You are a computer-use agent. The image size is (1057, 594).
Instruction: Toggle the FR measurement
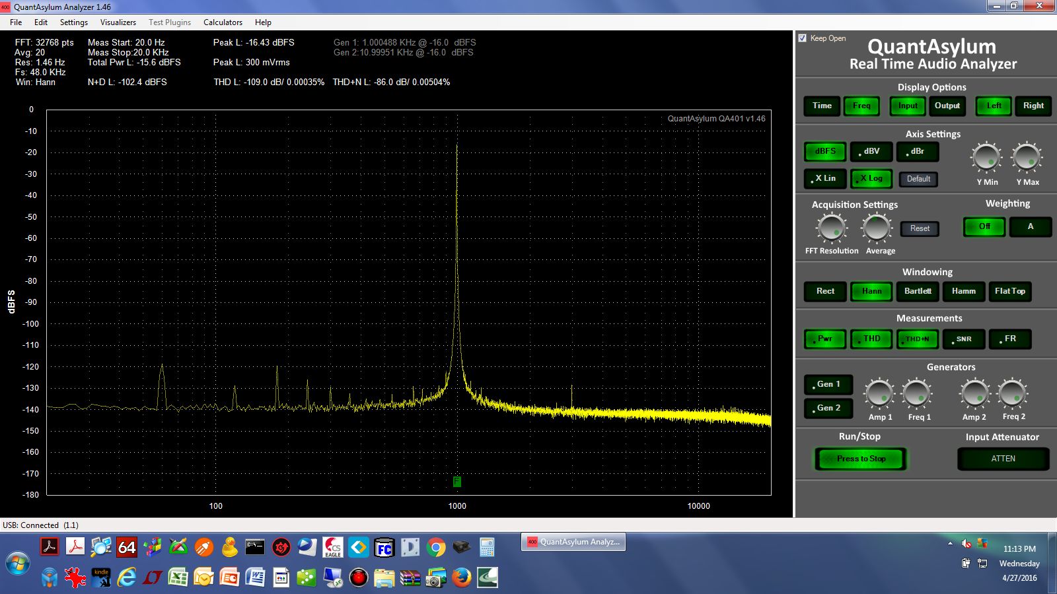pos(1010,339)
